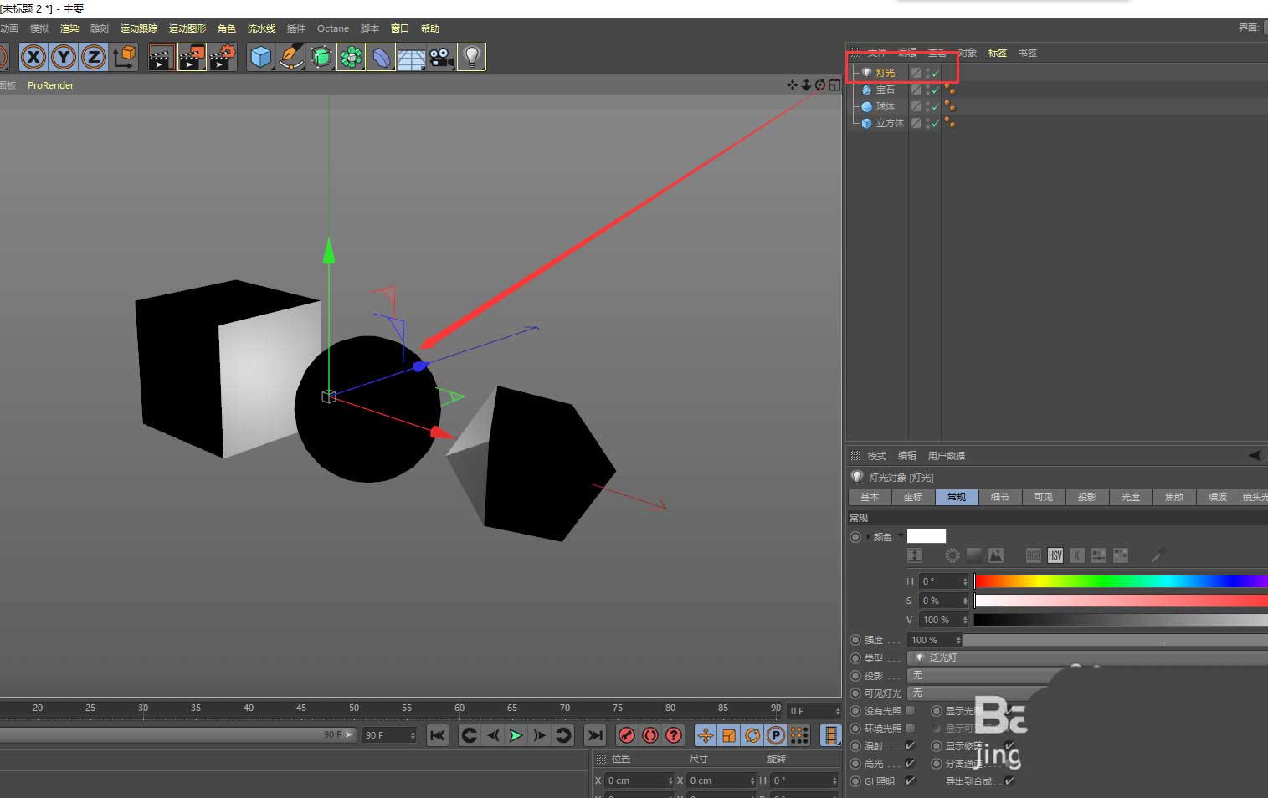This screenshot has height=798, width=1268.
Task: Click the red question mark keyframe selection icon
Action: click(x=674, y=735)
